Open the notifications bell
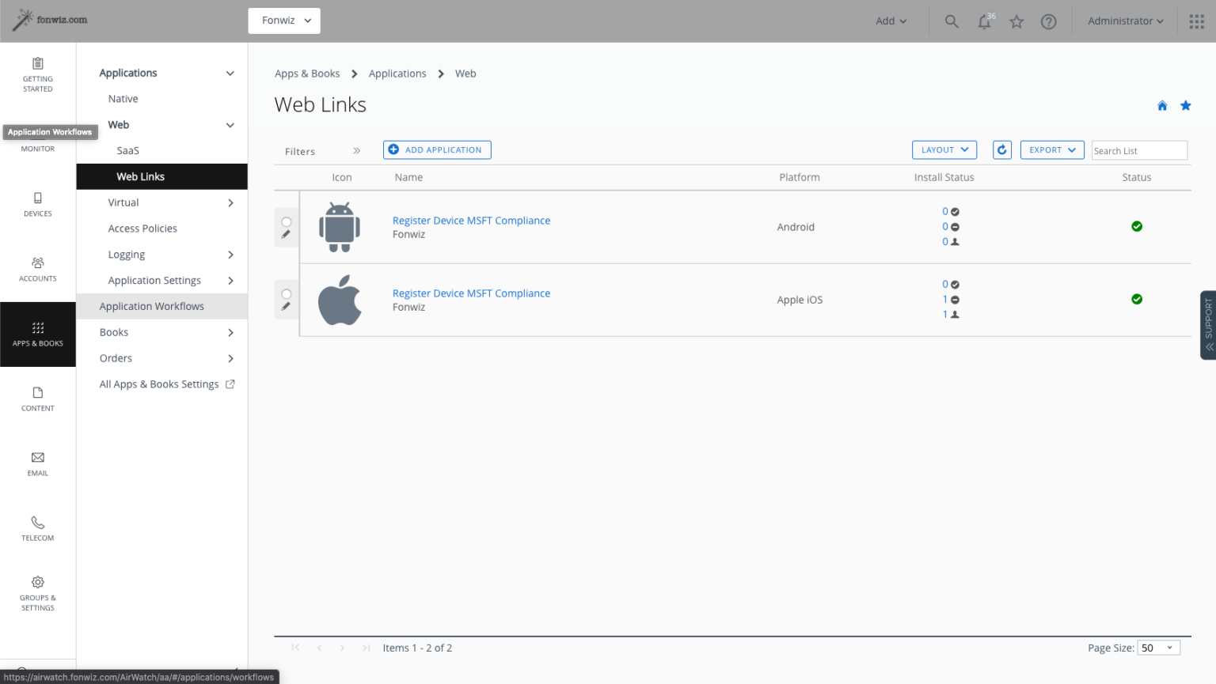Screen dimensions: 1216x684 983,21
